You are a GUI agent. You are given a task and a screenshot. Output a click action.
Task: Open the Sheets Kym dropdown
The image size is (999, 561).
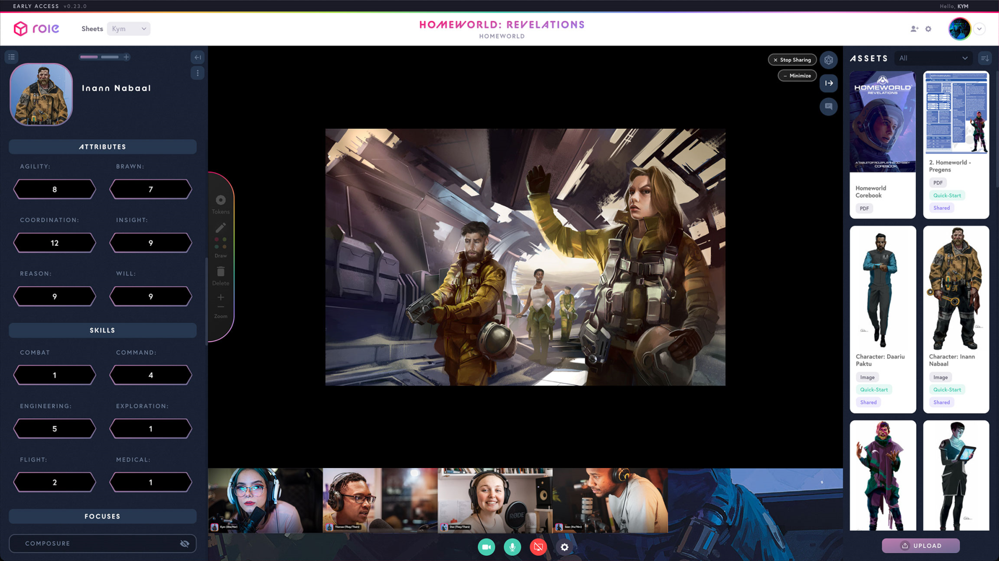[129, 29]
